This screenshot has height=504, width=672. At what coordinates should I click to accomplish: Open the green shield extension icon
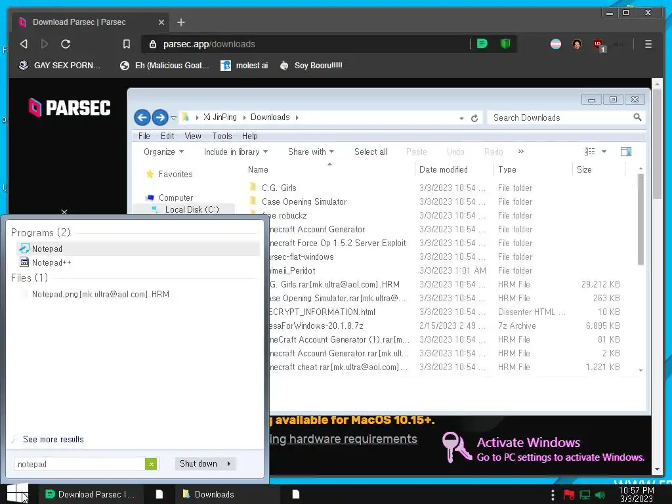pos(505,44)
